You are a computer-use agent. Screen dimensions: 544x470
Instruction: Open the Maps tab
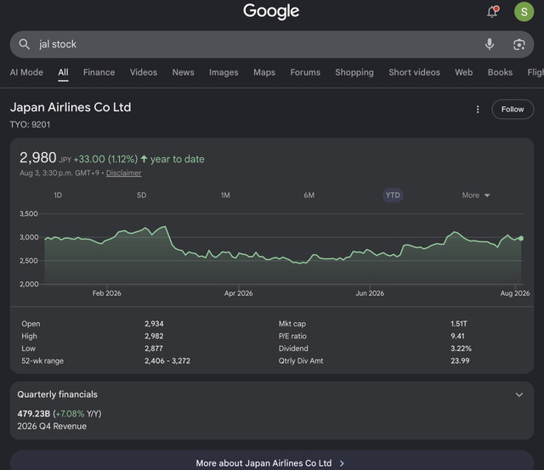tap(264, 72)
